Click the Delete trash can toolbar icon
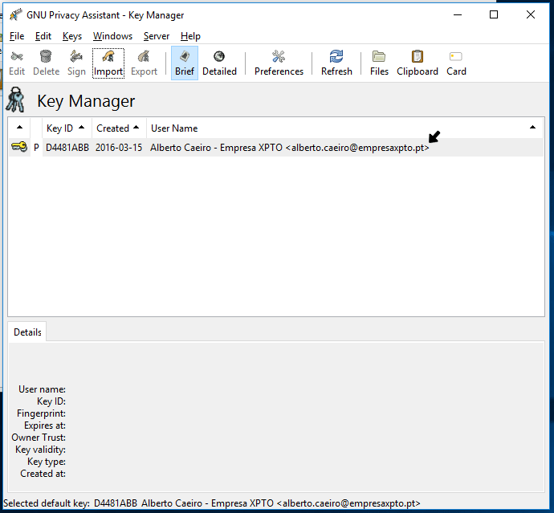 coord(46,63)
